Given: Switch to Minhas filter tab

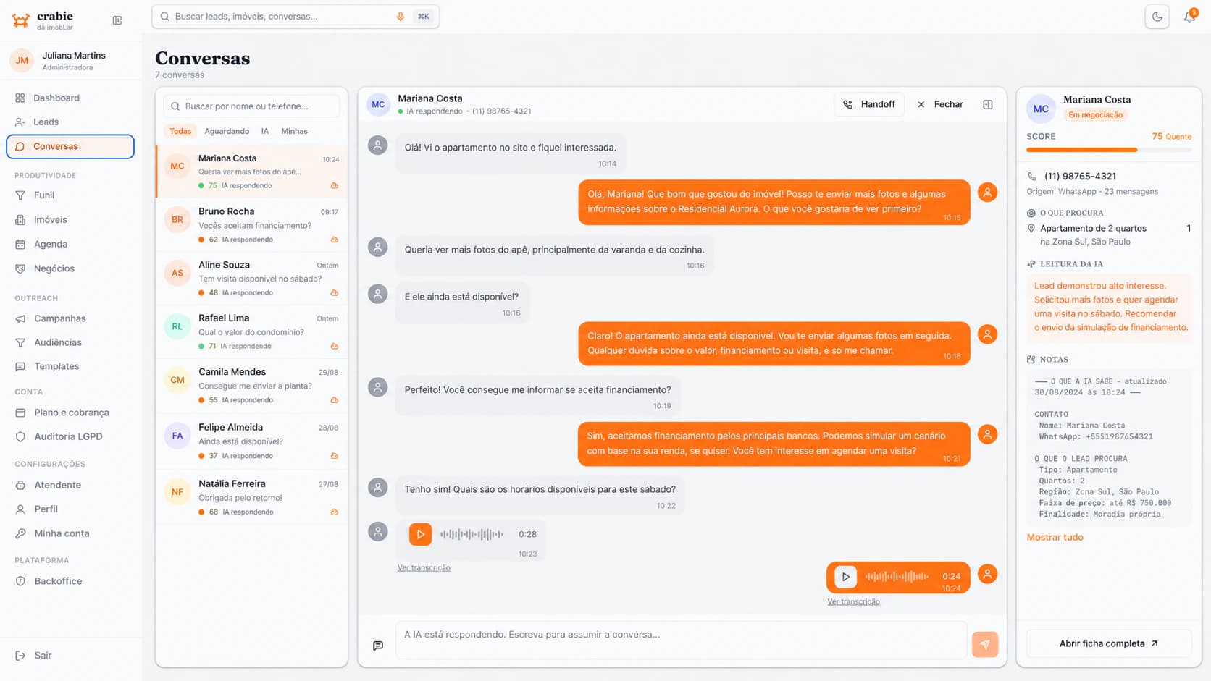Looking at the screenshot, I should coord(294,131).
